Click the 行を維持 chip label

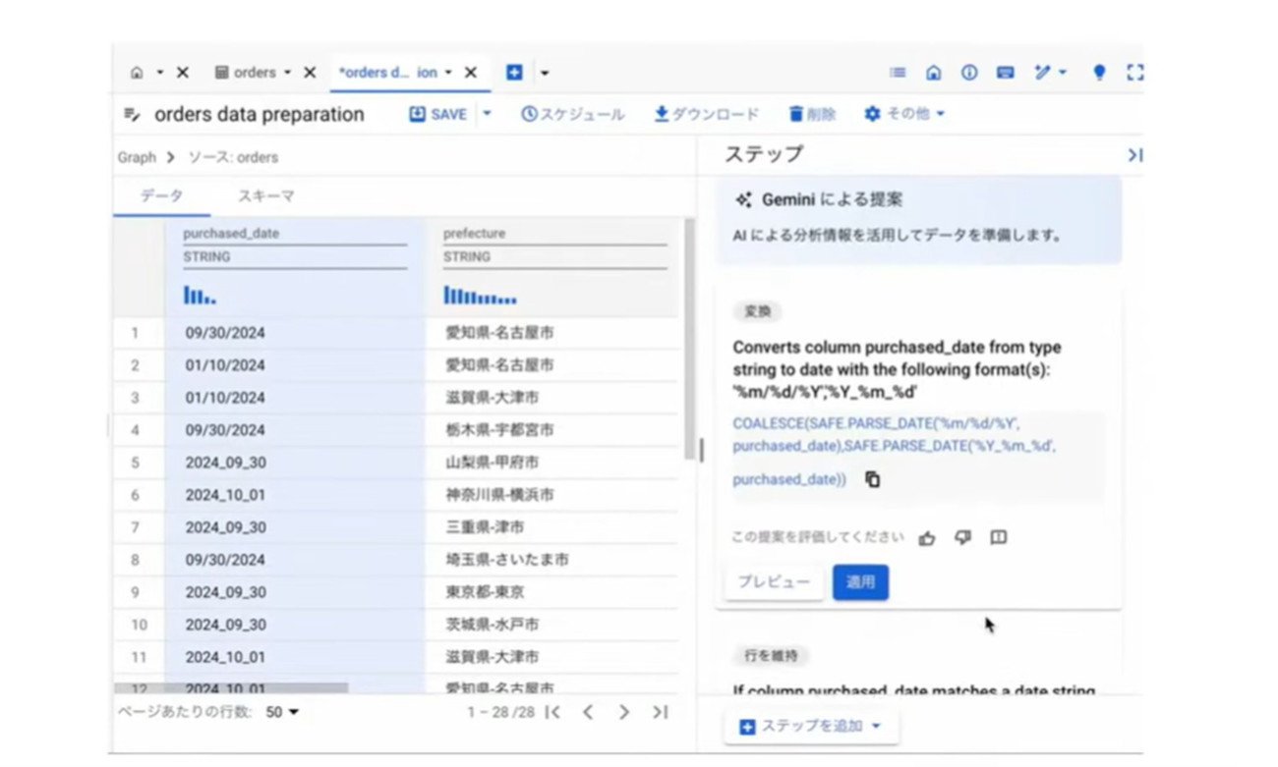click(772, 655)
